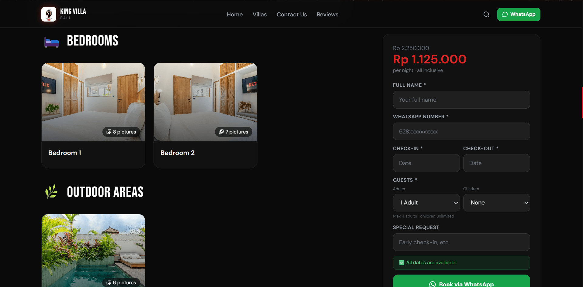Click the green WhatsApp header button
Viewport: 583px width, 287px height.
click(519, 14)
